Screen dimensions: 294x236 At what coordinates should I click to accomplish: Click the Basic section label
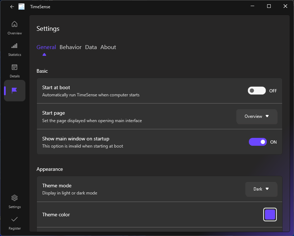[x=42, y=71]
